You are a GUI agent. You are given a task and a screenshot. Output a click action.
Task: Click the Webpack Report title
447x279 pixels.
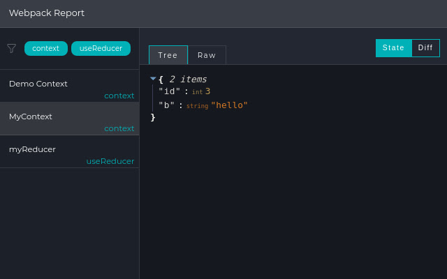[47, 13]
